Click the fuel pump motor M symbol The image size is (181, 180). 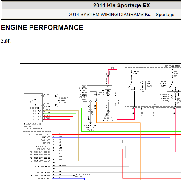point(108,93)
